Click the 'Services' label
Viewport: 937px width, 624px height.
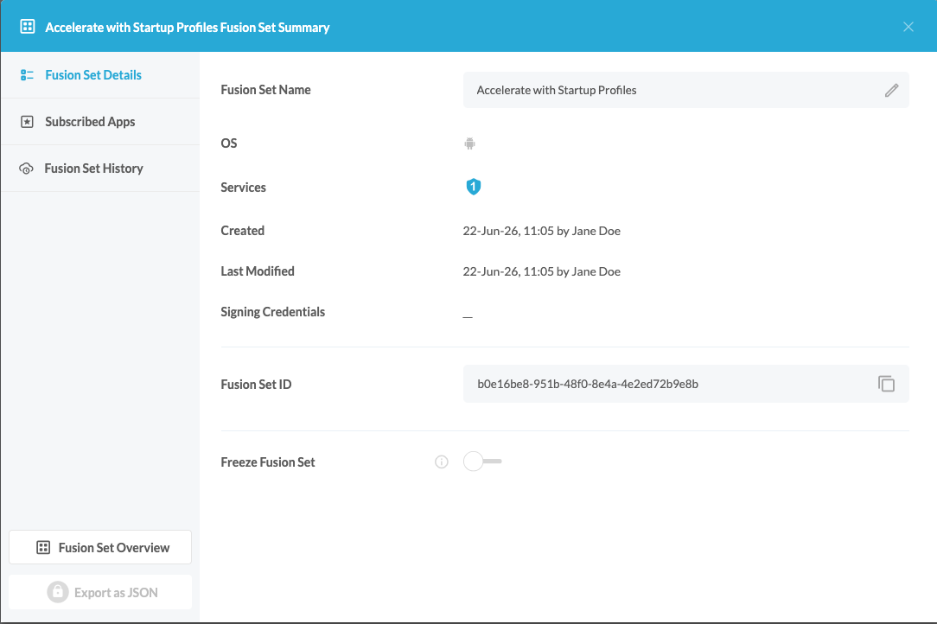point(243,187)
